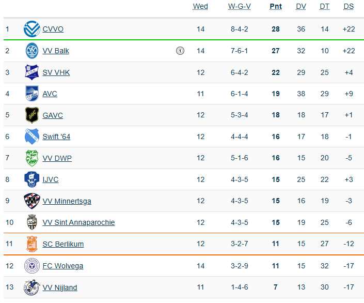The height and width of the screenshot is (303, 364).
Task: Click the AVC club crest icon
Action: (32, 94)
